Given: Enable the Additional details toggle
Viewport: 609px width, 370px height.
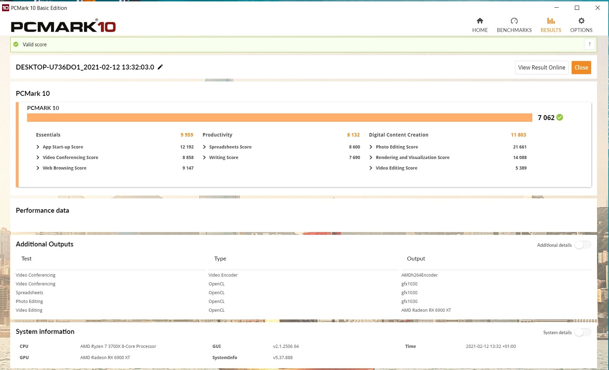Looking at the screenshot, I should coord(583,245).
